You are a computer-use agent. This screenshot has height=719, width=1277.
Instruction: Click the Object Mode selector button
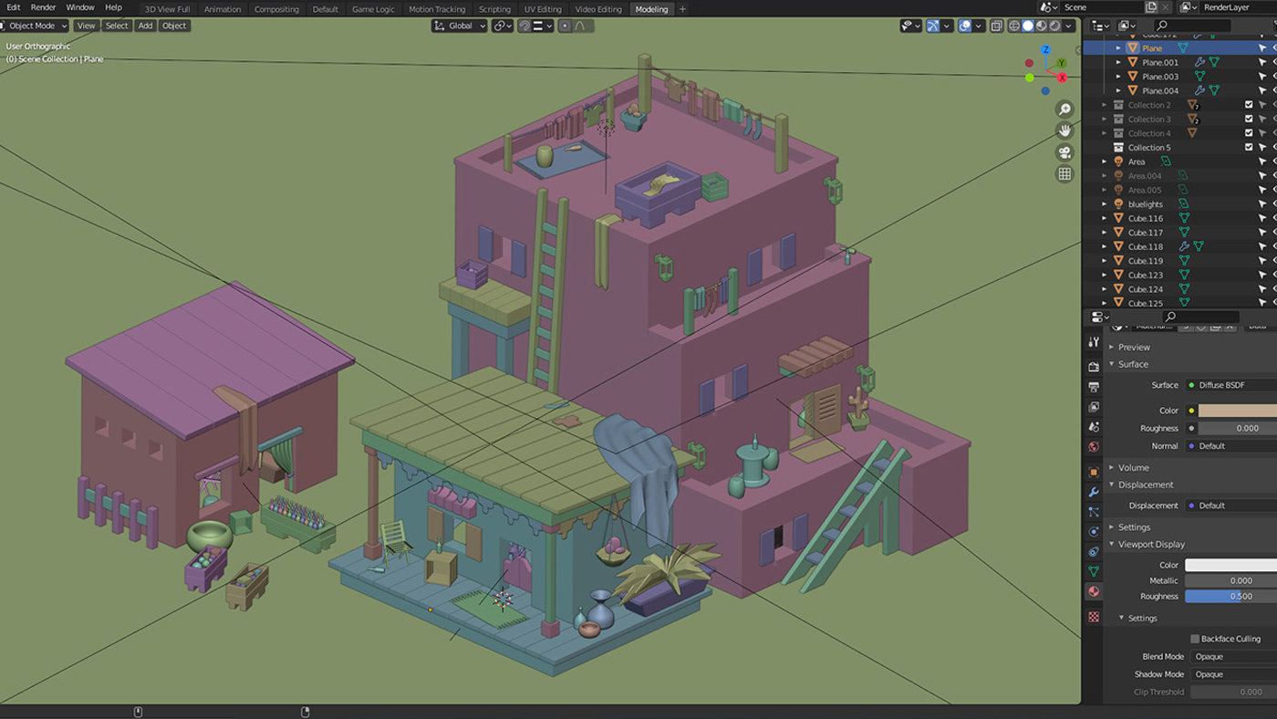pyautogui.click(x=34, y=26)
